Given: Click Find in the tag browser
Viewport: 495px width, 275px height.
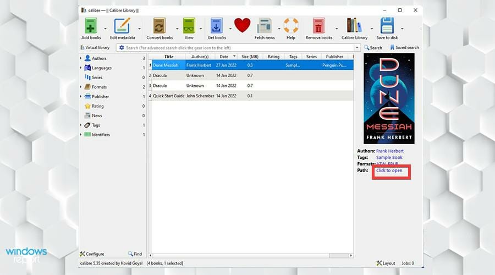Looking at the screenshot, I should (135, 254).
